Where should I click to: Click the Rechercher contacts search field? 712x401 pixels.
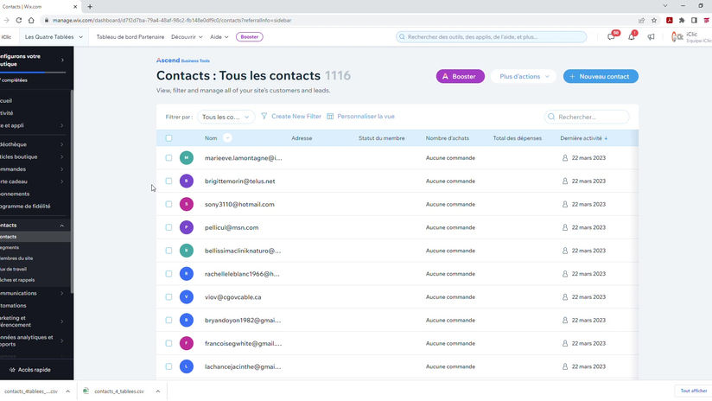(587, 117)
